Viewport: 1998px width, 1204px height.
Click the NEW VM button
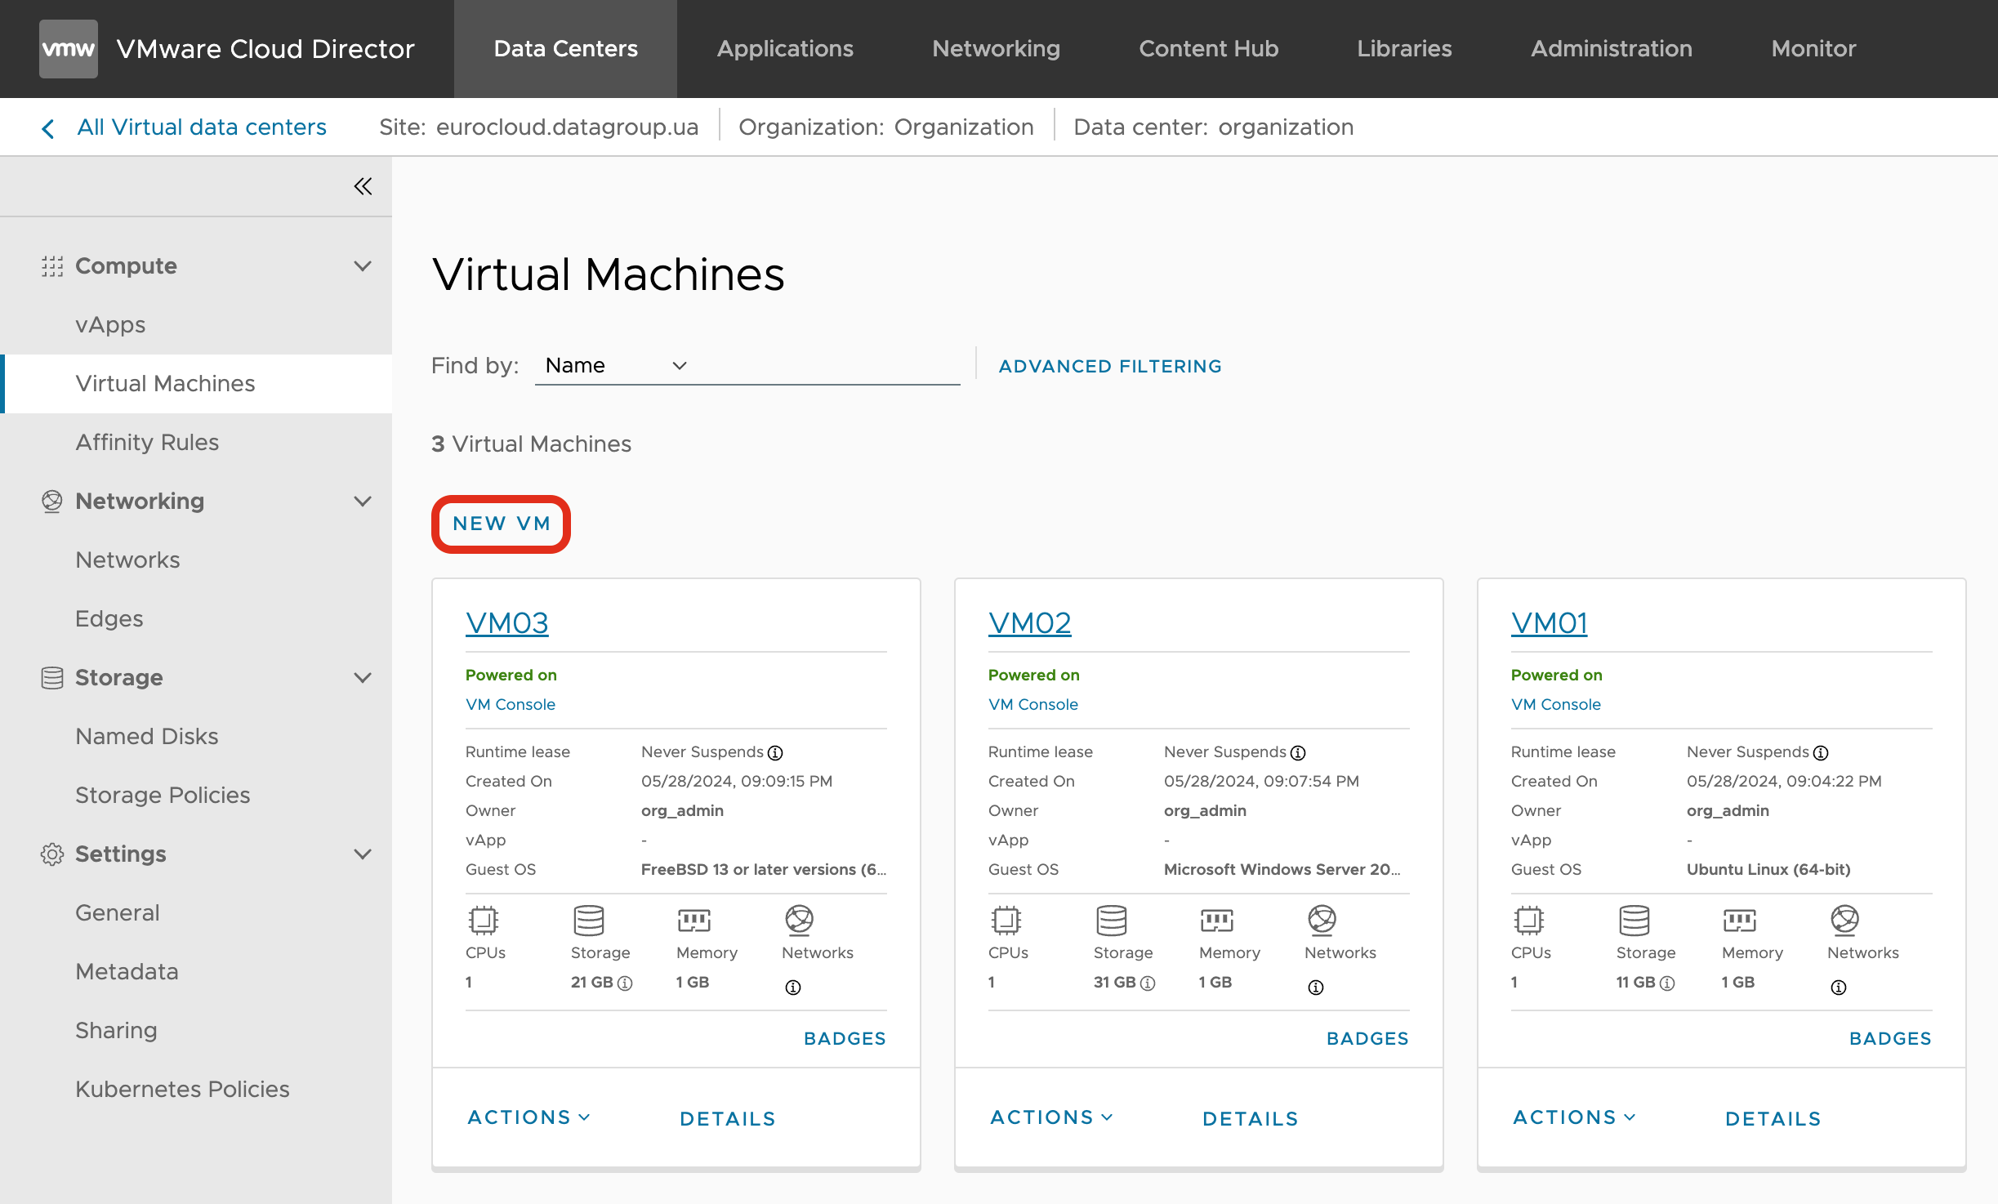pyautogui.click(x=502, y=524)
